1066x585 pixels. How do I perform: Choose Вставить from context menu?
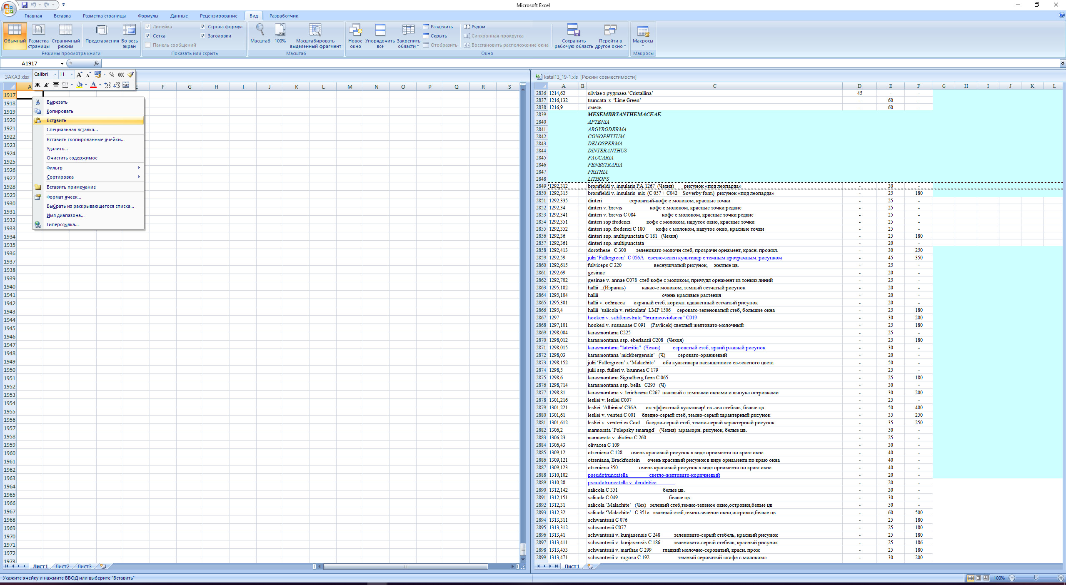click(57, 120)
